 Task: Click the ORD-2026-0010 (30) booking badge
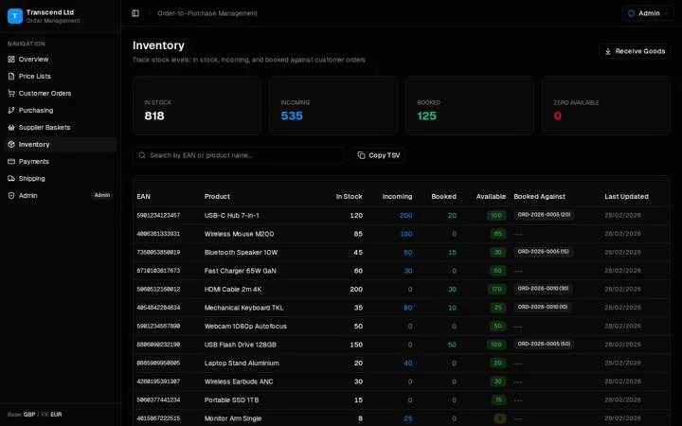(x=543, y=289)
